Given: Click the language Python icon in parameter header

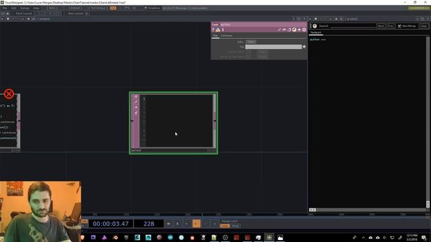Looking at the screenshot, I should click(x=294, y=30).
